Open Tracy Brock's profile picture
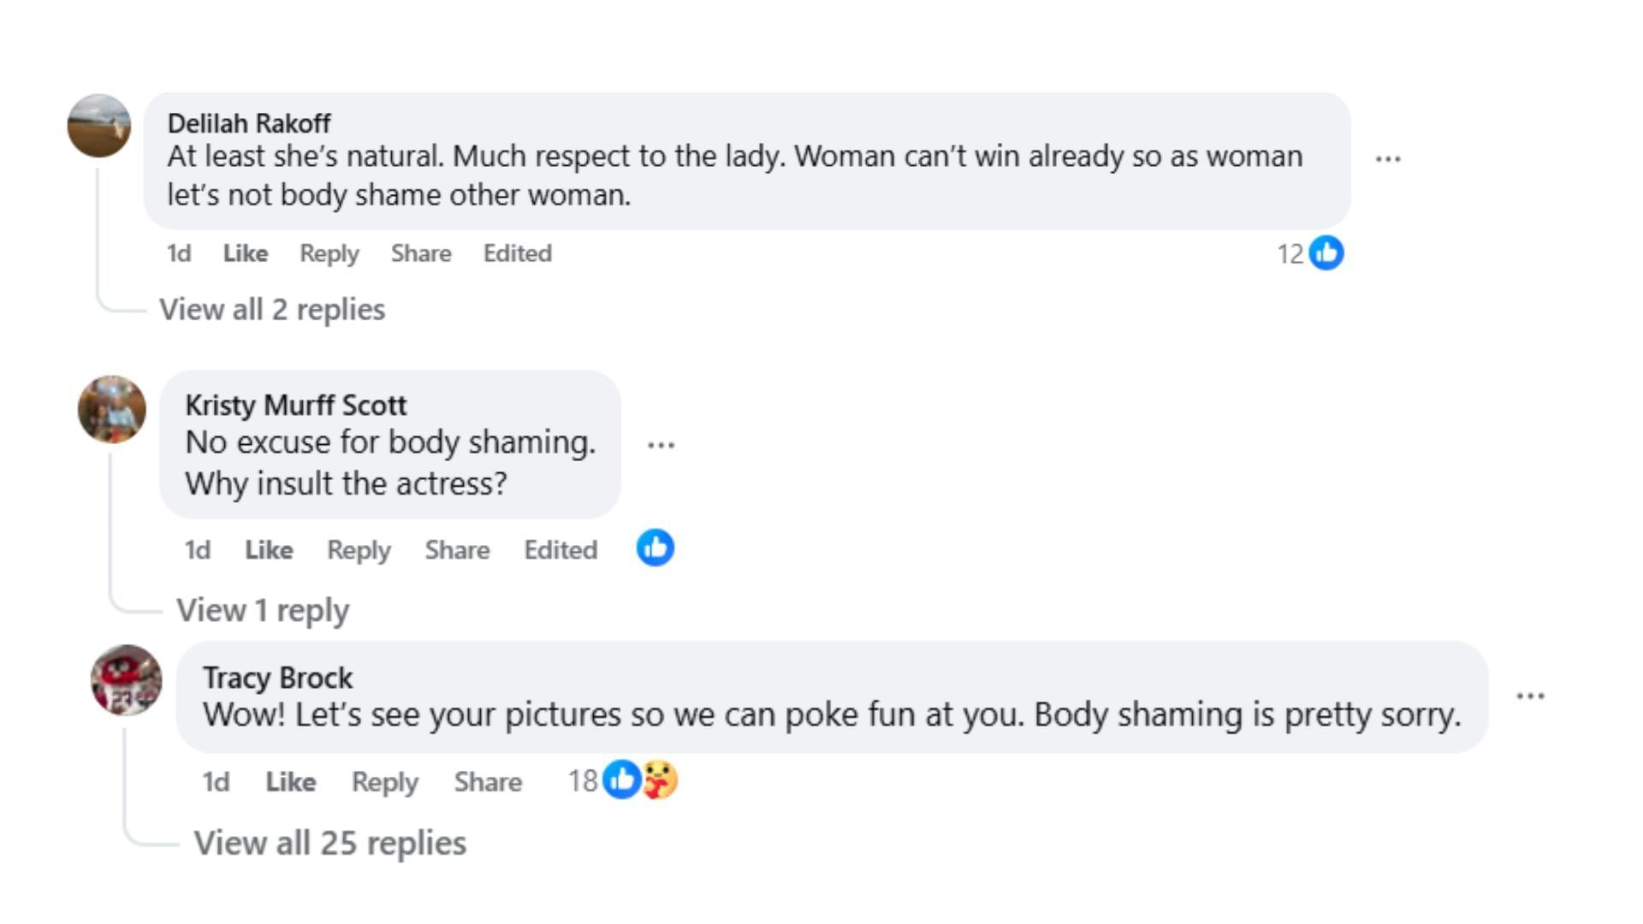 point(127,680)
